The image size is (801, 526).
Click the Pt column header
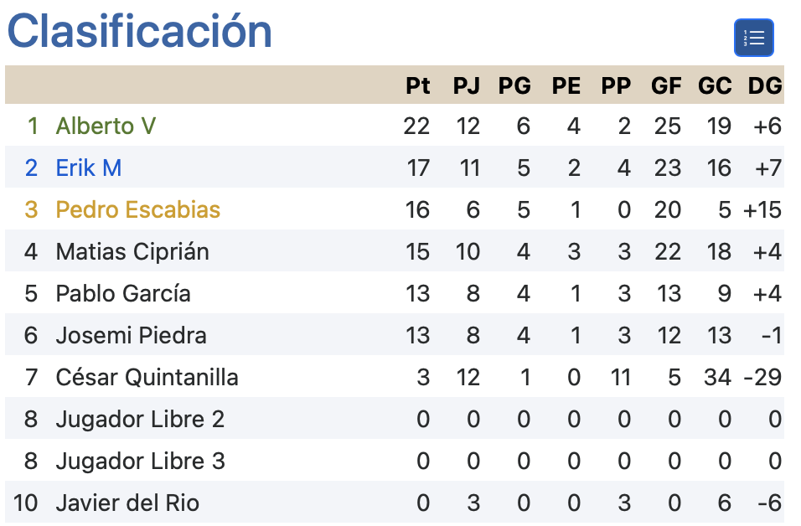pos(417,85)
